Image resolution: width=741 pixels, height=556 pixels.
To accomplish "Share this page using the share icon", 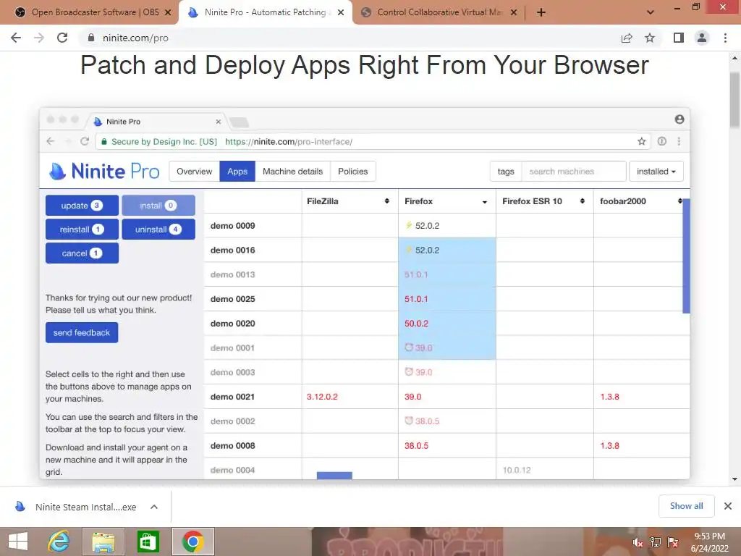I will [627, 38].
